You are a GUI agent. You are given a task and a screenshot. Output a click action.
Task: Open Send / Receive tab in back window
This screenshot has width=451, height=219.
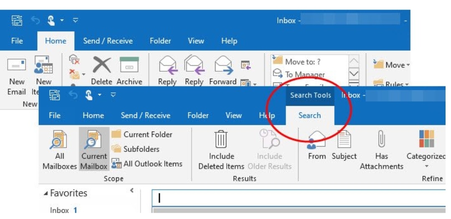tap(108, 41)
